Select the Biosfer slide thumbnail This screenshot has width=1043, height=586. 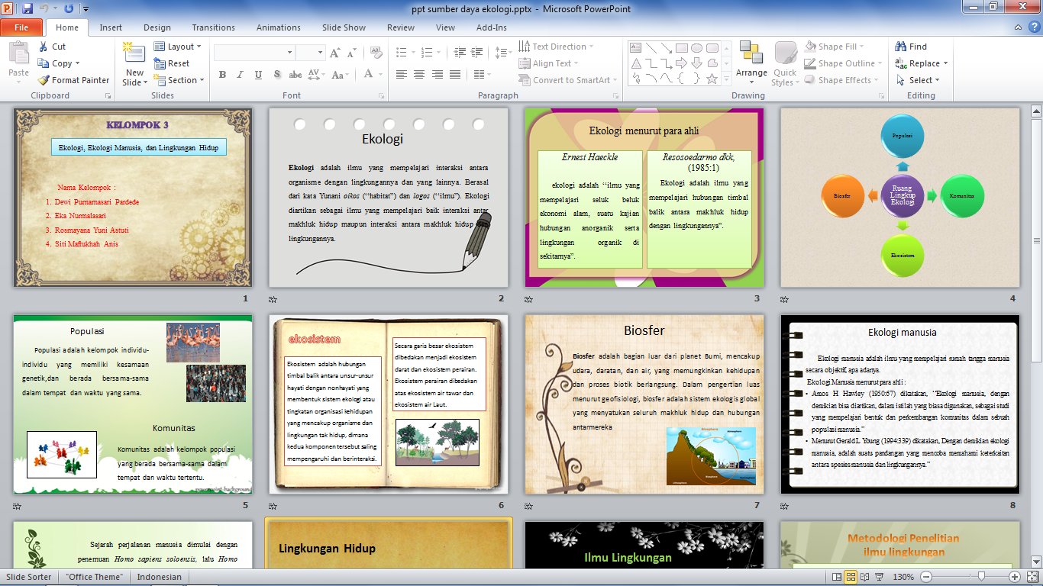point(644,404)
